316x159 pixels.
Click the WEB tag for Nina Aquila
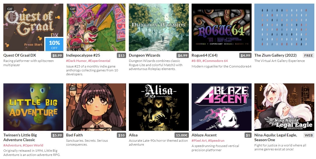point(309,135)
